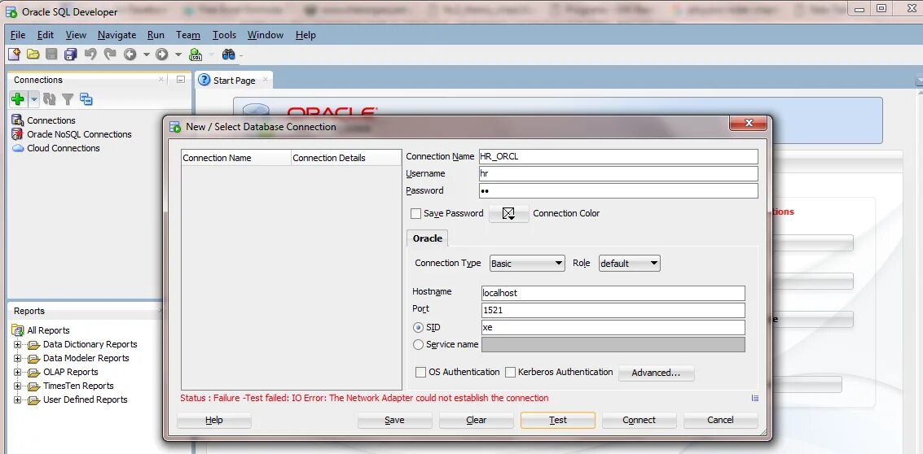
Task: Click the Redo toolbar icon
Action: (x=109, y=54)
